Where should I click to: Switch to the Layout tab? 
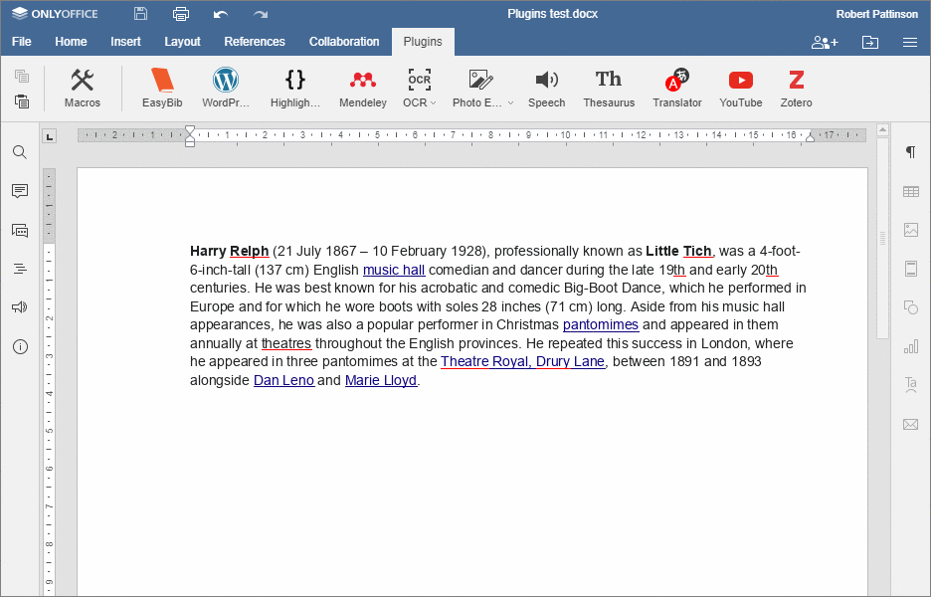(x=182, y=42)
